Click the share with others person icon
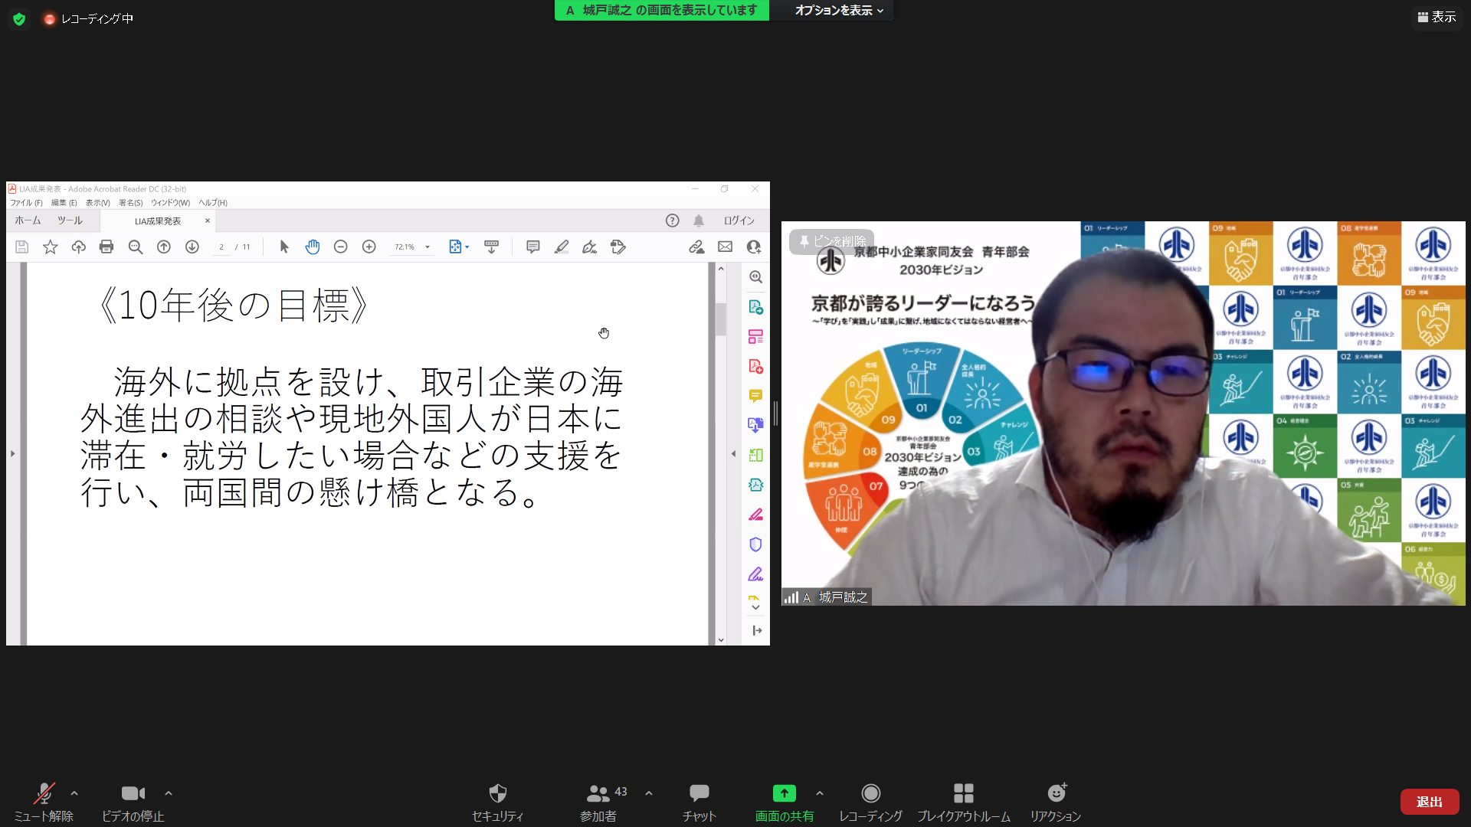This screenshot has width=1471, height=827. click(754, 247)
